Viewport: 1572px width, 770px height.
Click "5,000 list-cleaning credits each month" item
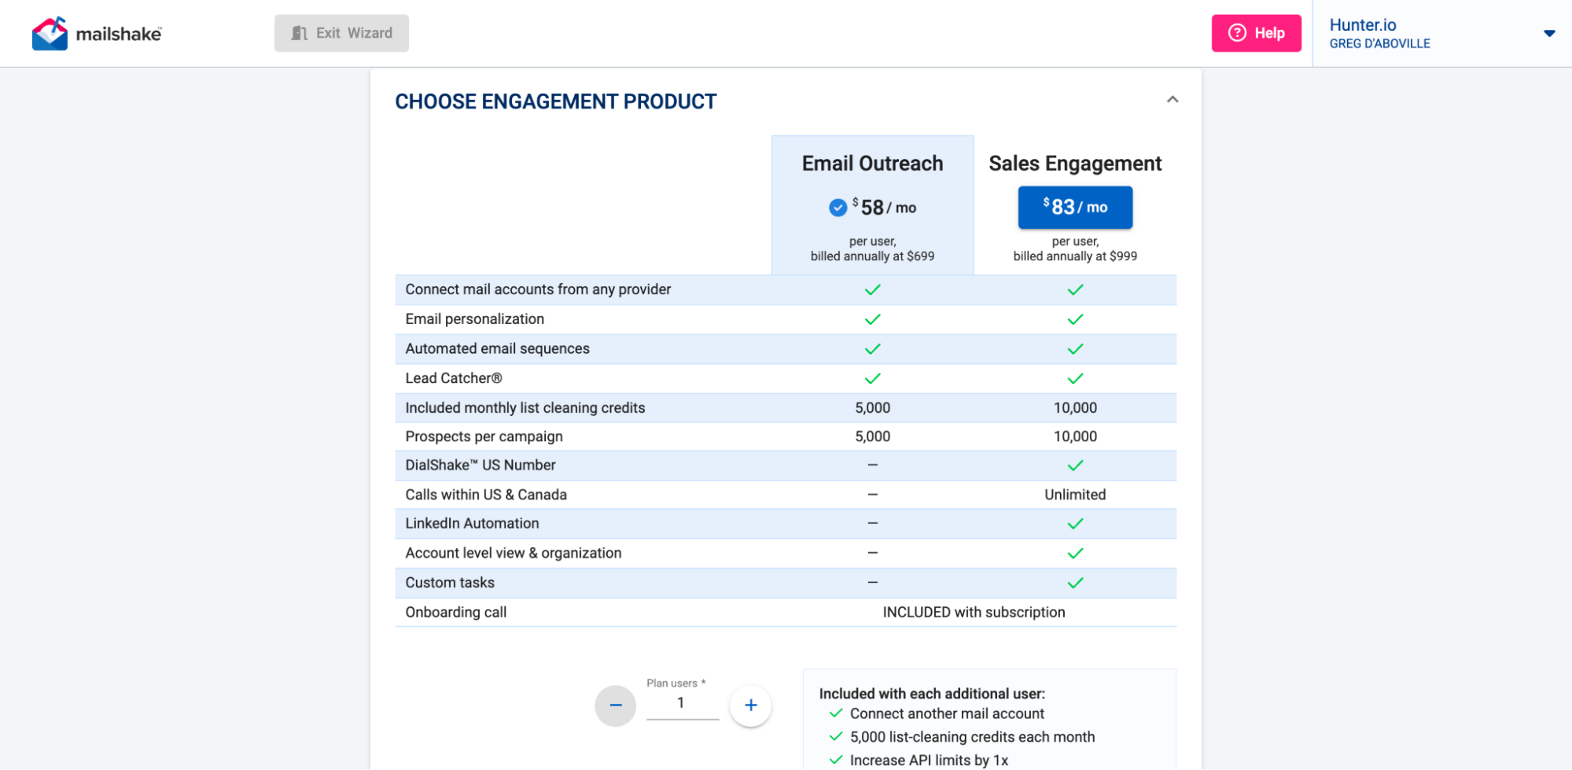click(x=972, y=737)
